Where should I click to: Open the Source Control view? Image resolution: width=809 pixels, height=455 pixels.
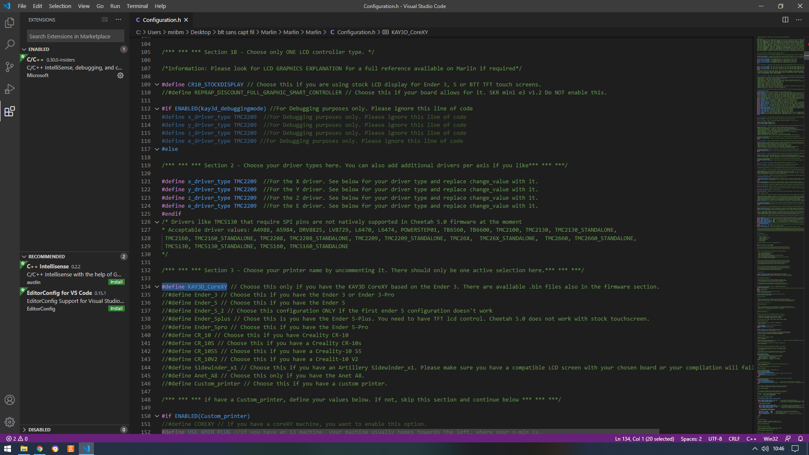(10, 67)
